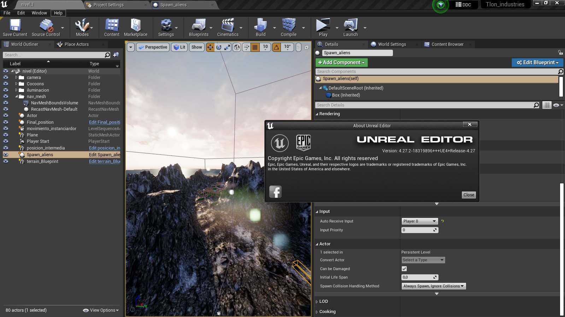Open Source Control from the toolbar

(46, 28)
